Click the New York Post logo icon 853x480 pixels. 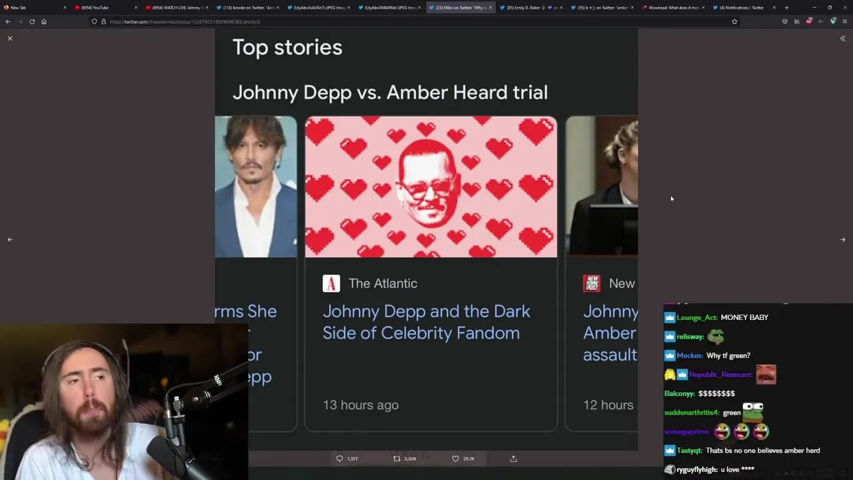pyautogui.click(x=592, y=283)
